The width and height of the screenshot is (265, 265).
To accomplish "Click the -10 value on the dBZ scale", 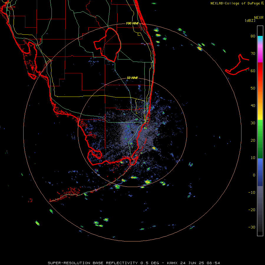I will point(252,193).
